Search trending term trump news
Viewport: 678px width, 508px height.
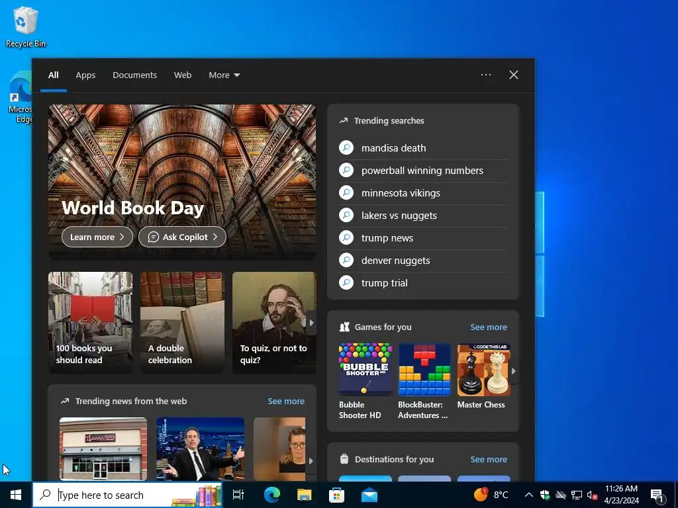click(x=423, y=237)
